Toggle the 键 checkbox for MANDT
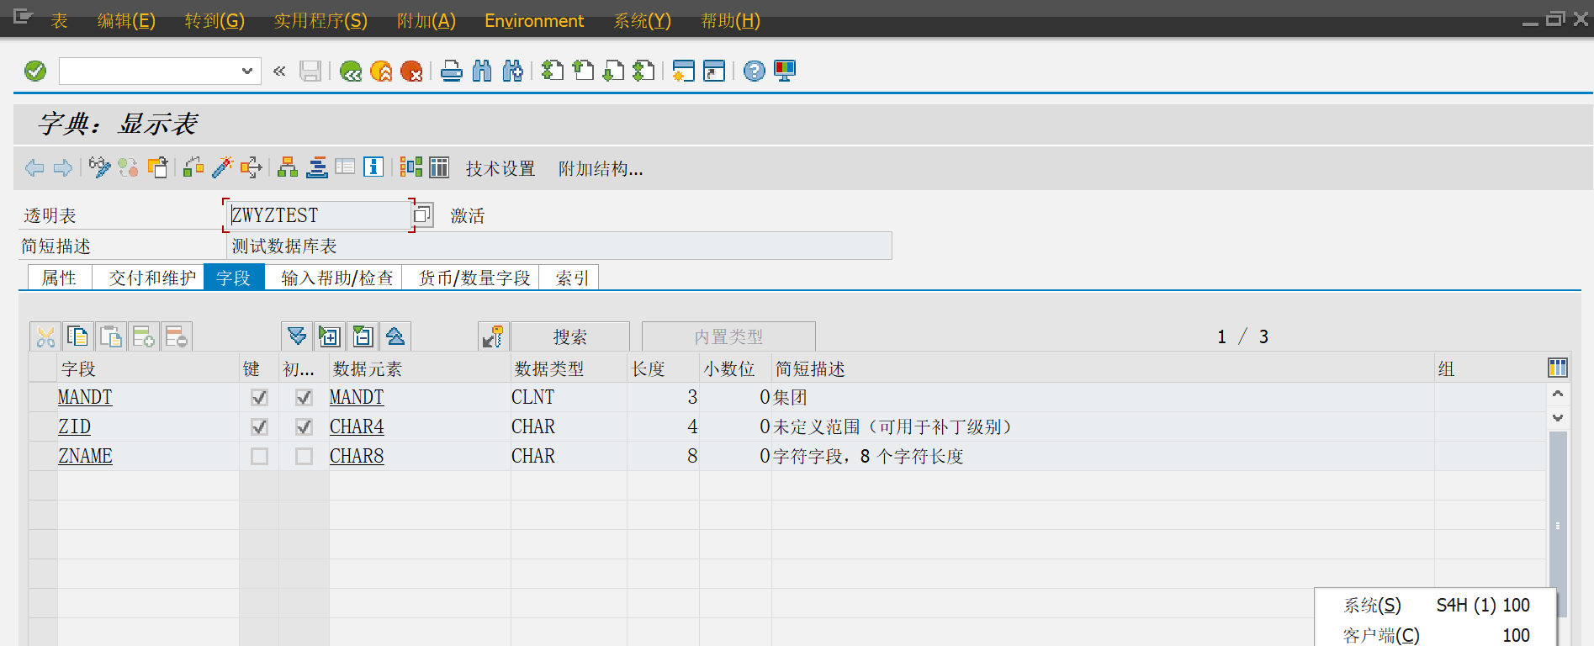Viewport: 1594px width, 646px height. [x=259, y=397]
